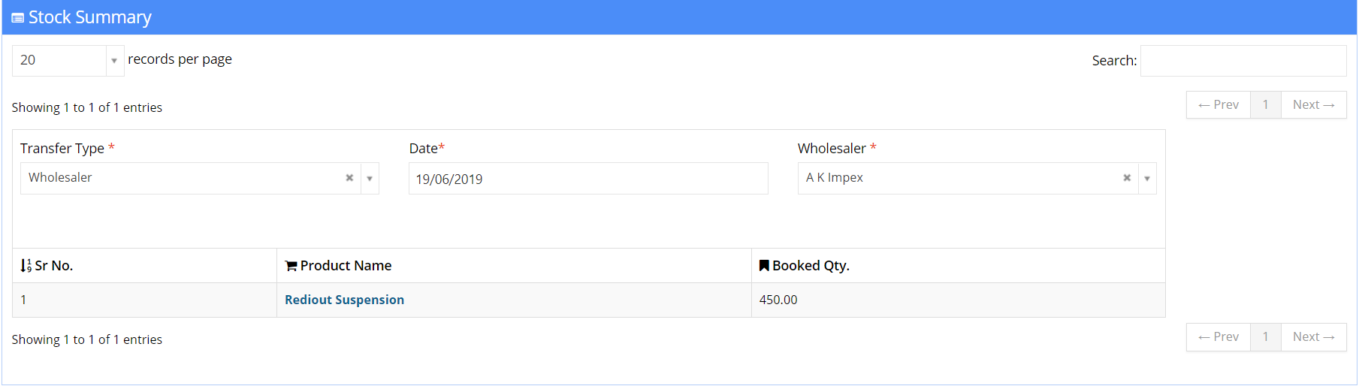Click the Product Name cart icon
The image size is (1359, 386).
pos(291,266)
